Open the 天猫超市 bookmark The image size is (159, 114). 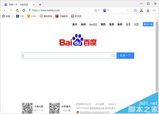tap(61, 16)
